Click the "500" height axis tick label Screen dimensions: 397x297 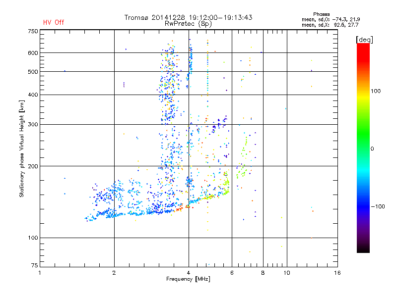33,72
